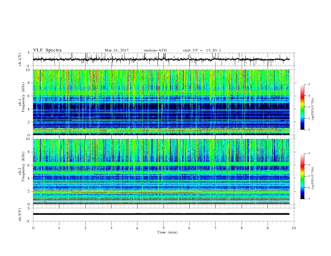Click the ch.3 flat waveform trace
The height and width of the screenshot is (256, 331).
pos(161,214)
